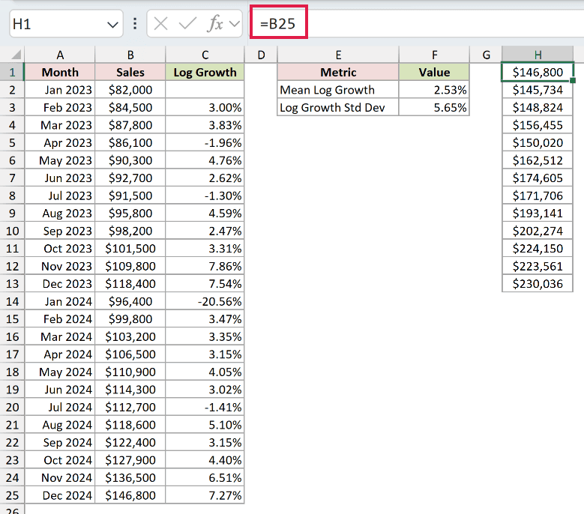This screenshot has width=584, height=514.
Task: Click the $230,036 forecast cell
Action: (x=538, y=284)
